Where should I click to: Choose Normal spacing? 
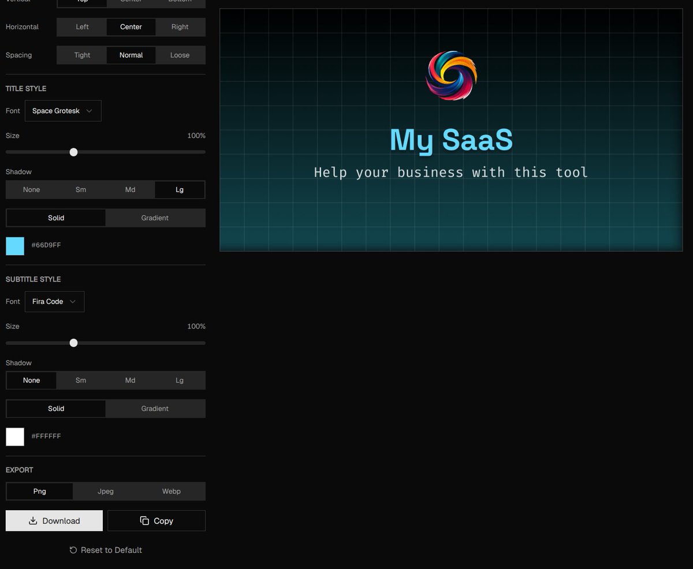click(x=131, y=55)
